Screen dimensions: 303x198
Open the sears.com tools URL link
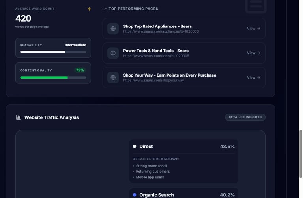156,56
